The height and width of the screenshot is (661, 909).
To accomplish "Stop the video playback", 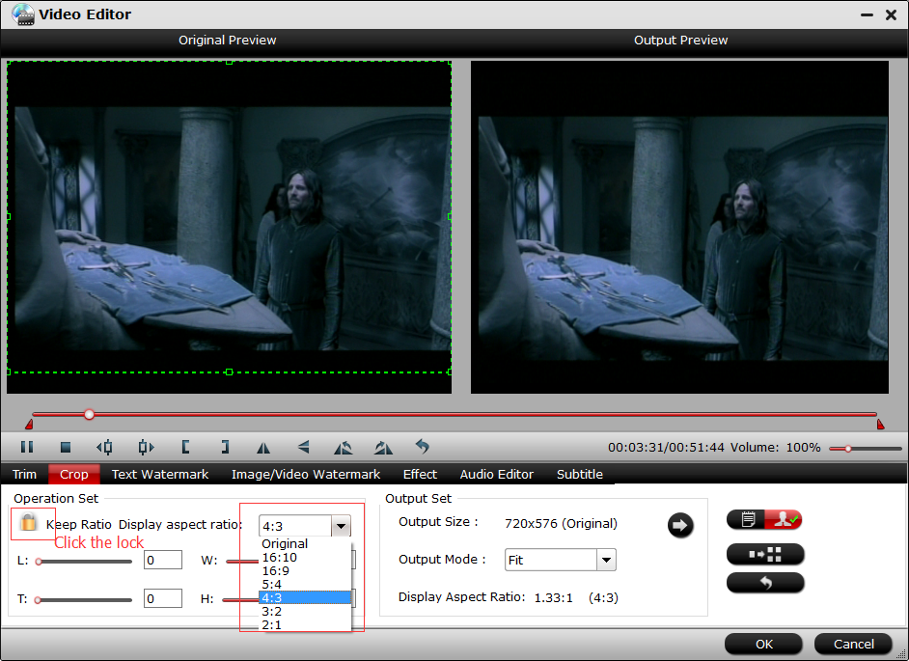I will coord(66,447).
